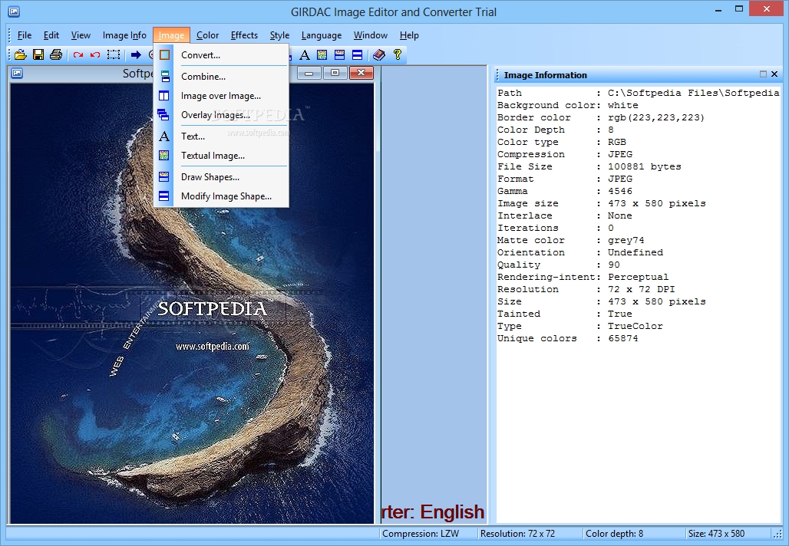
Task: Open the Style menu
Action: point(279,35)
